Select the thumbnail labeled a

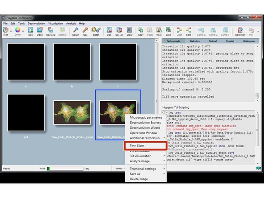click(x=26, y=62)
